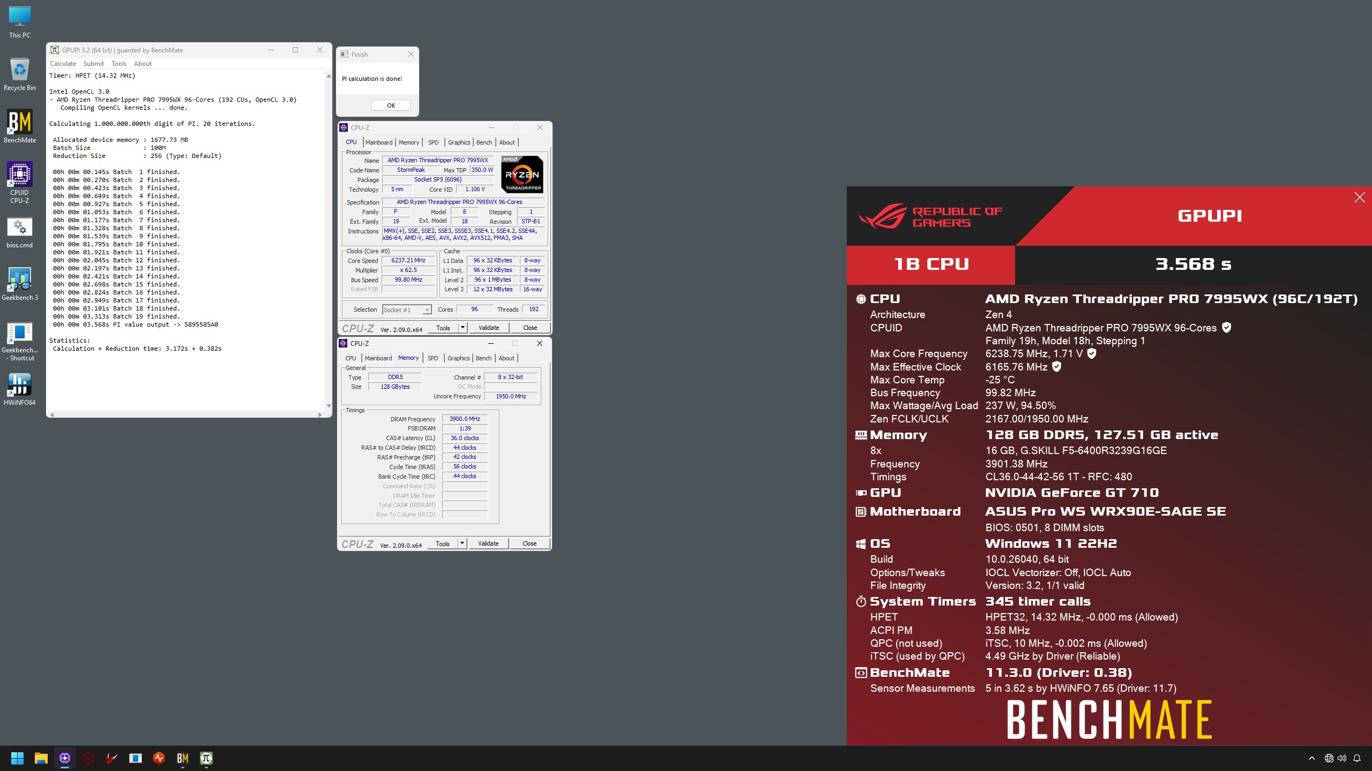Image resolution: width=1372 pixels, height=771 pixels.
Task: Switch to the SPD tab in the bottom CPU-Z window
Action: click(433, 358)
